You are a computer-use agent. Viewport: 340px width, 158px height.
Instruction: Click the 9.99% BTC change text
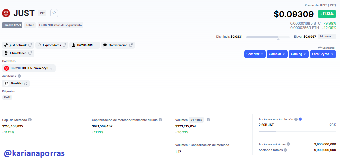coord(329,23)
